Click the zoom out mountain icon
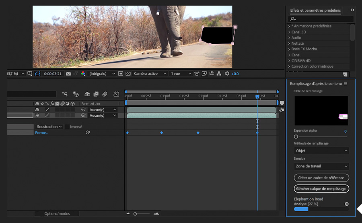 (128, 213)
